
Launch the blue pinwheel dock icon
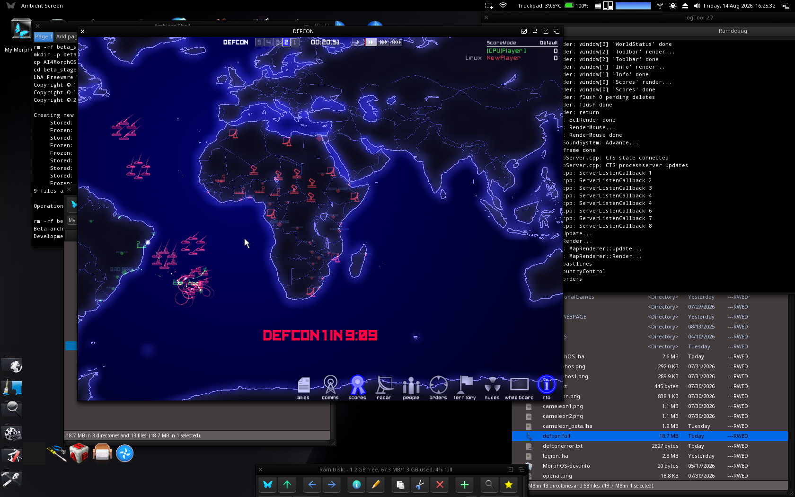click(125, 453)
